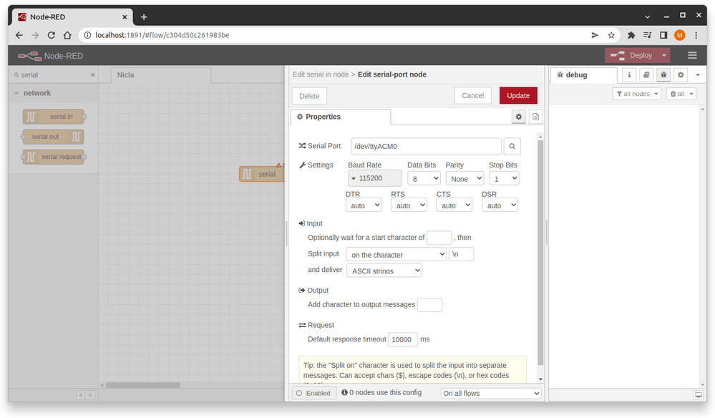The height and width of the screenshot is (418, 715).
Task: Collapse the palette categories arrow
Action: pyautogui.click(x=80, y=395)
